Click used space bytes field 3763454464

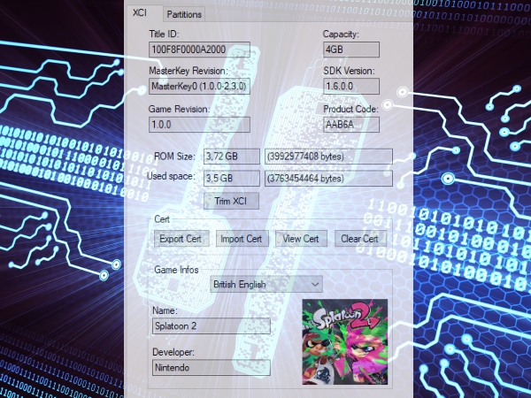[x=328, y=179]
